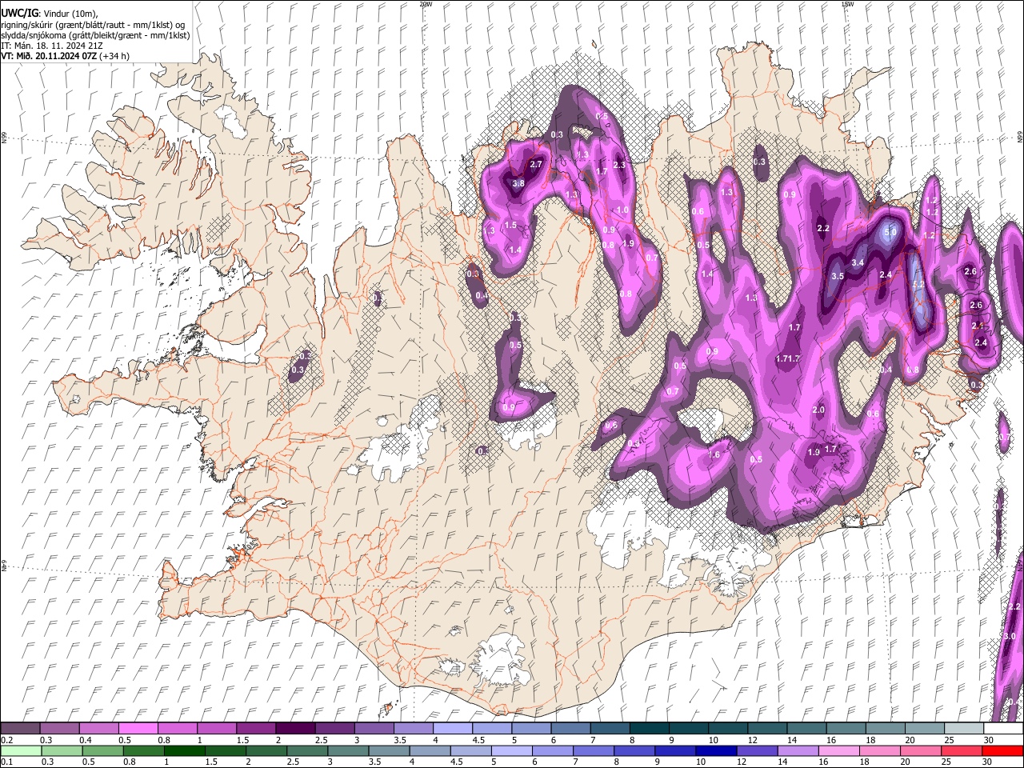Click the 3.4 snowfall value on the map
The height and width of the screenshot is (768, 1024).
[x=858, y=262]
